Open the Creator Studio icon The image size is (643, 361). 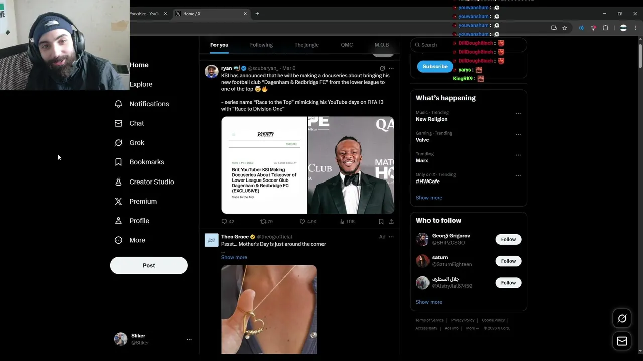118,182
